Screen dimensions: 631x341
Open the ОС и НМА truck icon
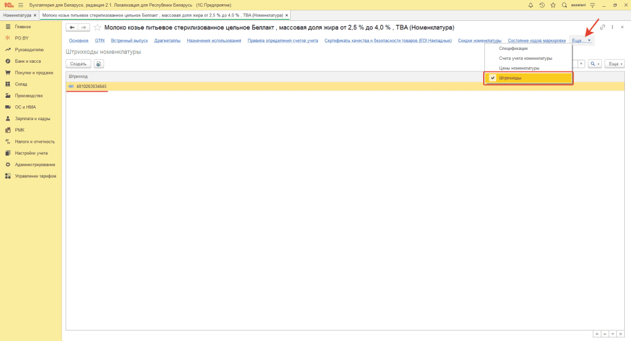pyautogui.click(x=7, y=107)
